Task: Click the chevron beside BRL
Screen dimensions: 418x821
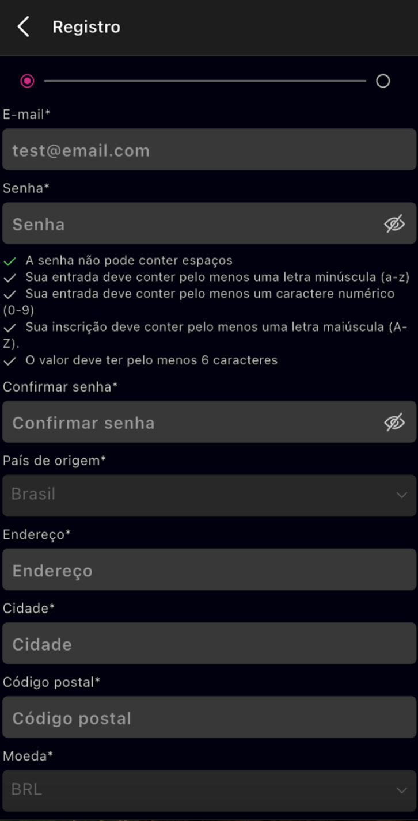Action: 402,790
